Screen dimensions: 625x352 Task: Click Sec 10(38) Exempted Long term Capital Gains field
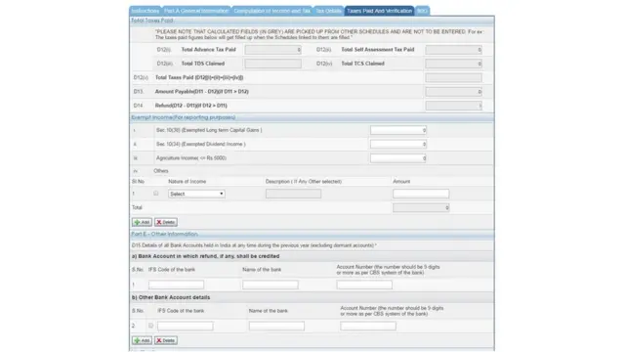[398, 130]
